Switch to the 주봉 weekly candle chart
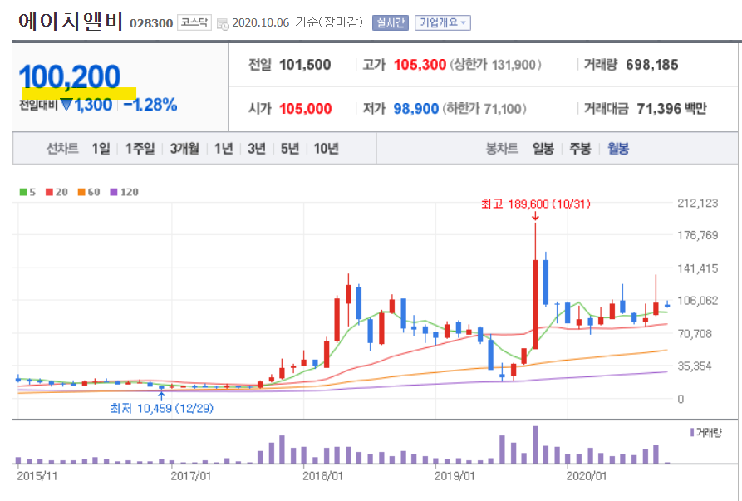 point(580,149)
